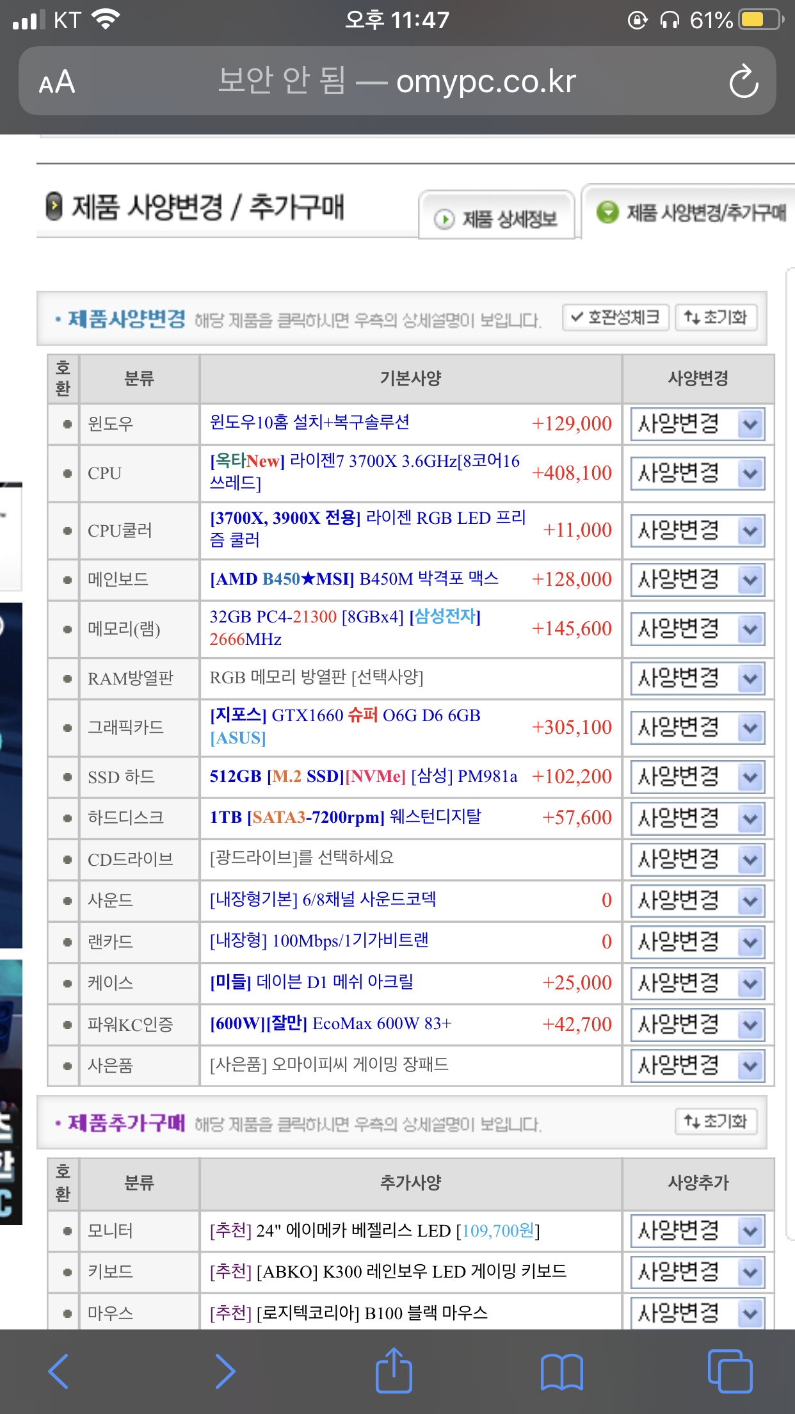Click ABKO K300 레인보우 keyboard link
This screenshot has height=1414, width=795.
tap(389, 1271)
